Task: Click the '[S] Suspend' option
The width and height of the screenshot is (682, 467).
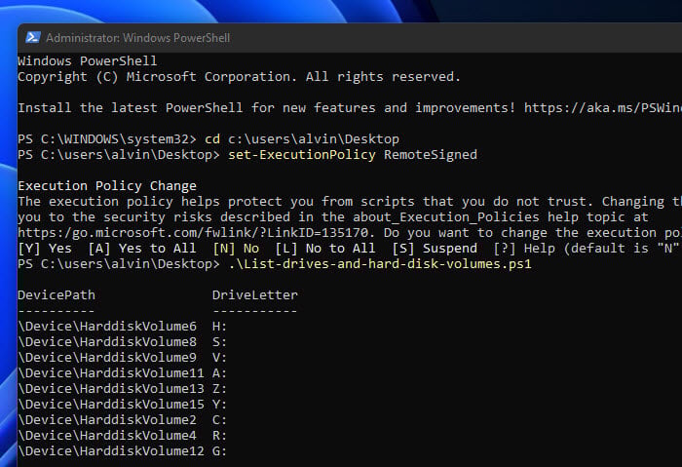Action: 435,249
